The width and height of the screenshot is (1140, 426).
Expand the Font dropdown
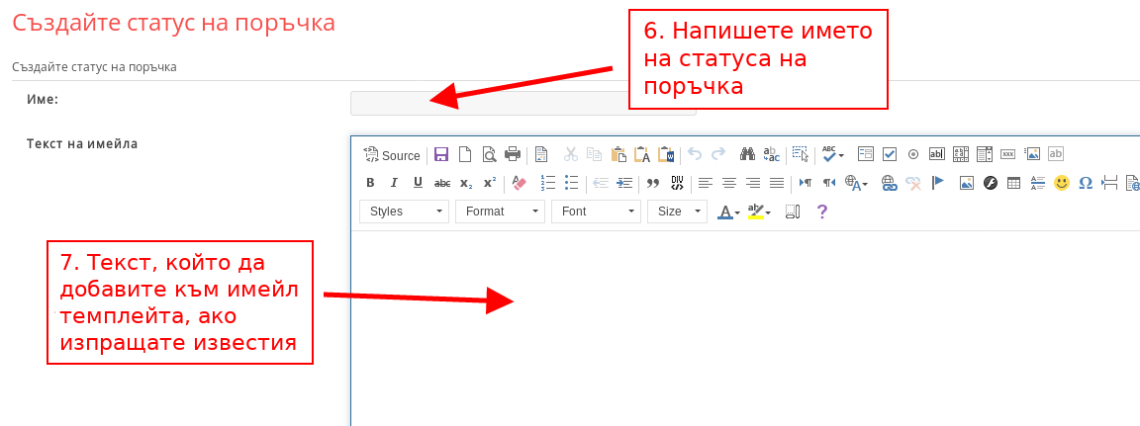(x=596, y=212)
